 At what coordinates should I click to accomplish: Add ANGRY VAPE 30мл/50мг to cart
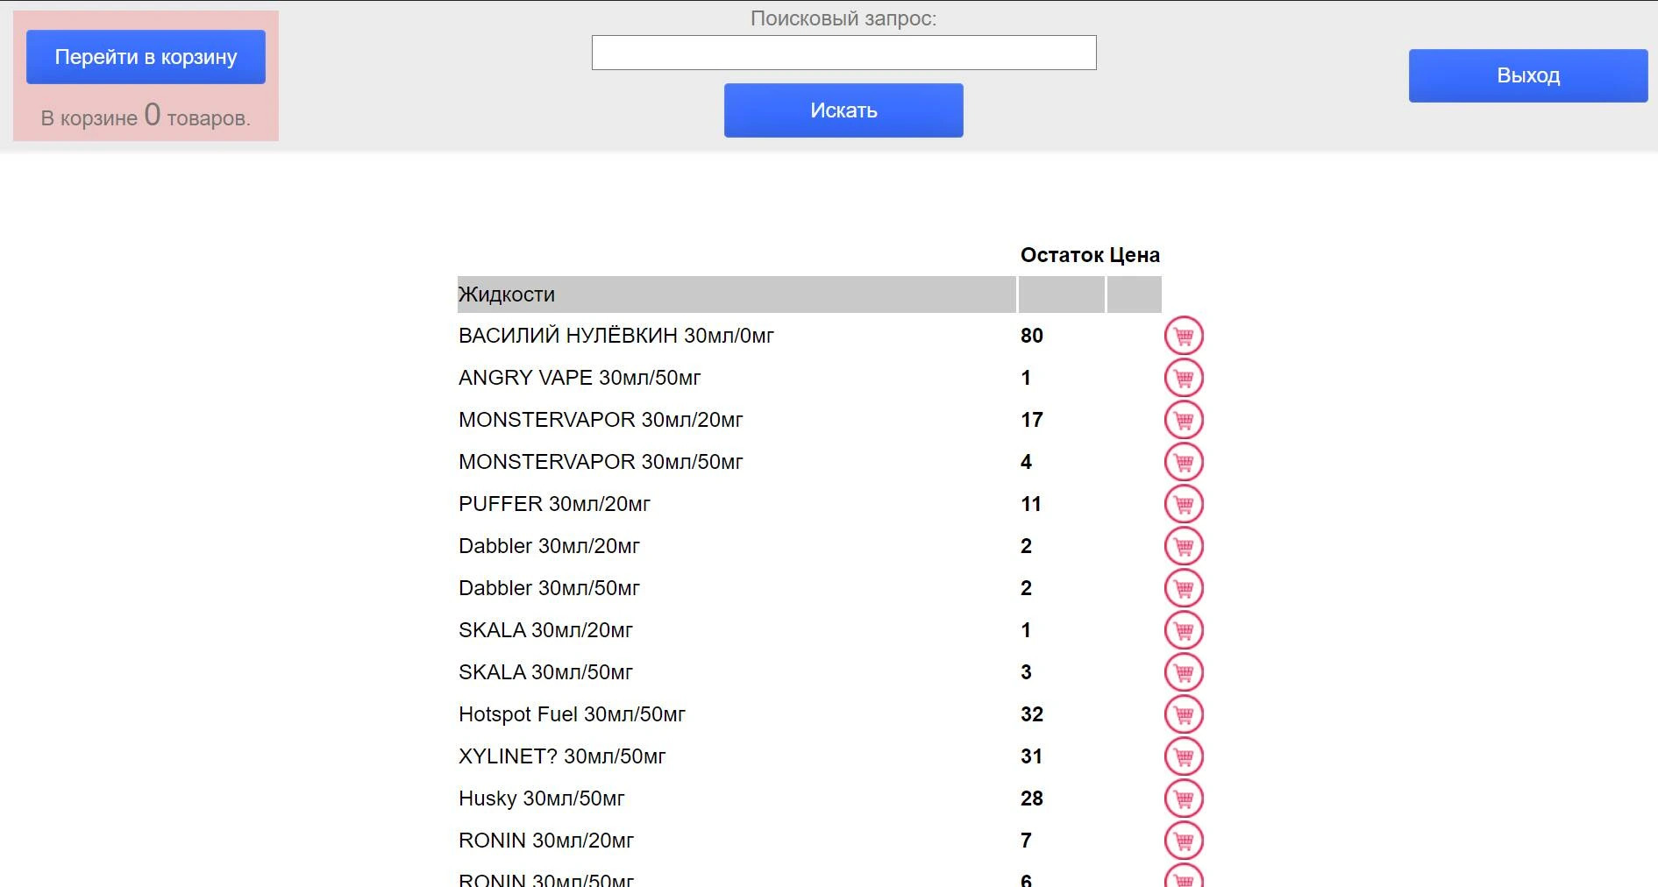tap(1183, 378)
